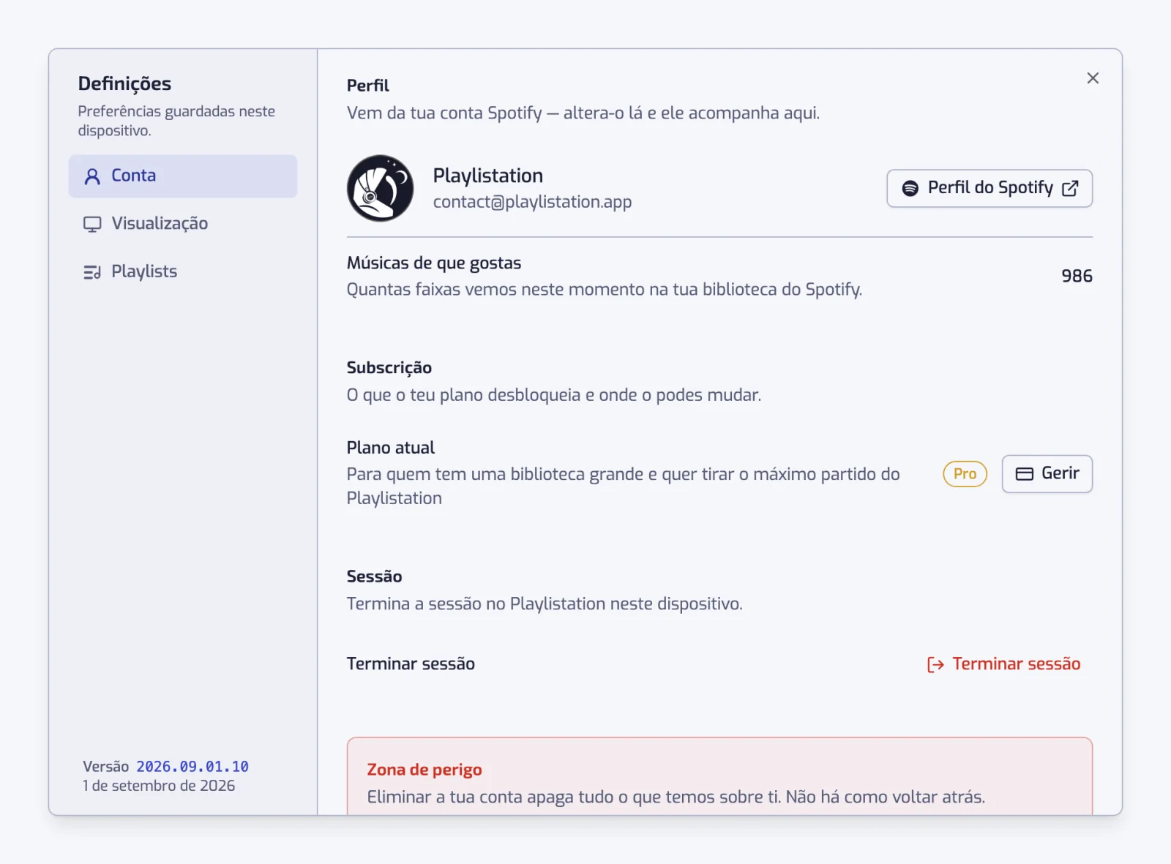Click the red Terminar sessão button
The height and width of the screenshot is (864, 1171).
point(1003,664)
